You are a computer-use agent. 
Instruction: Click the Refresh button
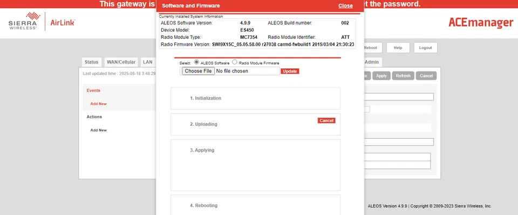403,76
